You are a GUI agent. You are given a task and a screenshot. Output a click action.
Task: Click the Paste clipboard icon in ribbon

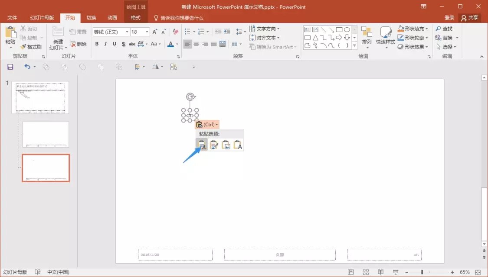tap(10, 32)
